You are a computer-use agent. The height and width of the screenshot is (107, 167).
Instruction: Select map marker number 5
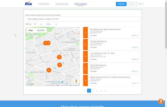[x=60, y=65]
